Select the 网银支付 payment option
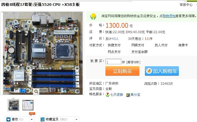The width and height of the screenshot is (197, 122). [x=138, y=45]
